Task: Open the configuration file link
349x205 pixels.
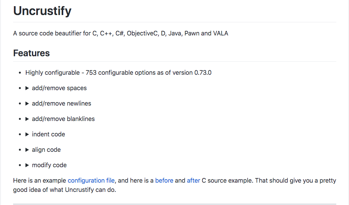Action: click(91, 180)
